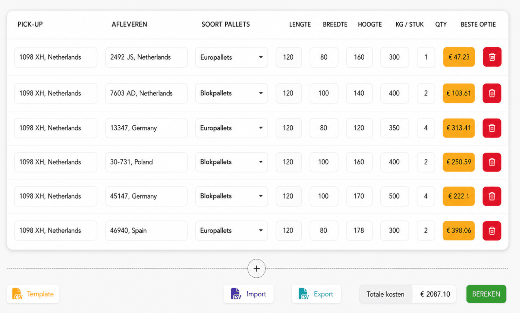Expand pallet type dropdown for 45147, Germany row

click(232, 196)
